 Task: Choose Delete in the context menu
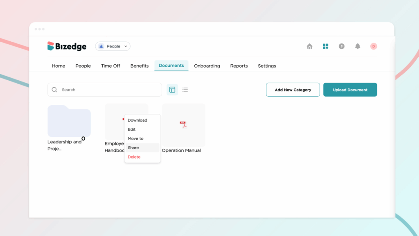[134, 157]
